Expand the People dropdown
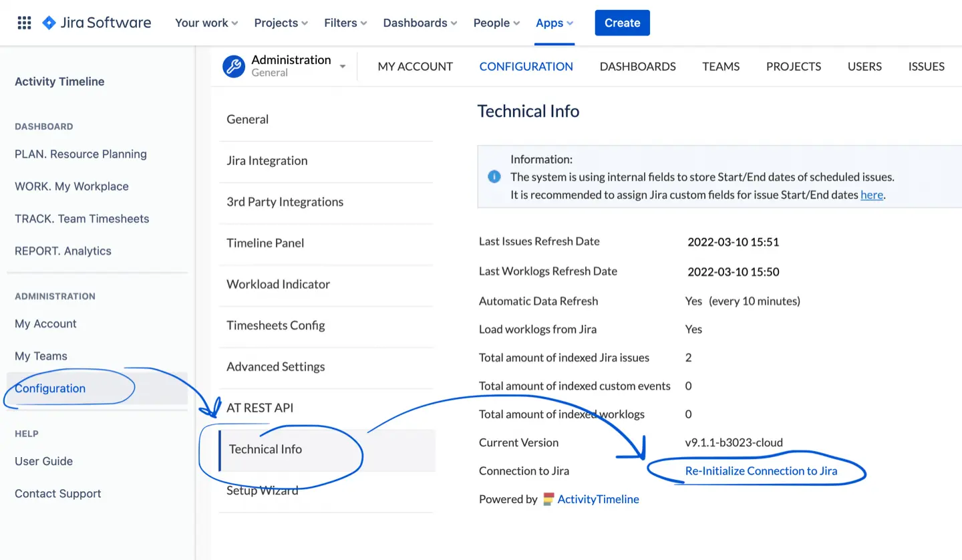Viewport: 962px width, 560px height. 496,23
